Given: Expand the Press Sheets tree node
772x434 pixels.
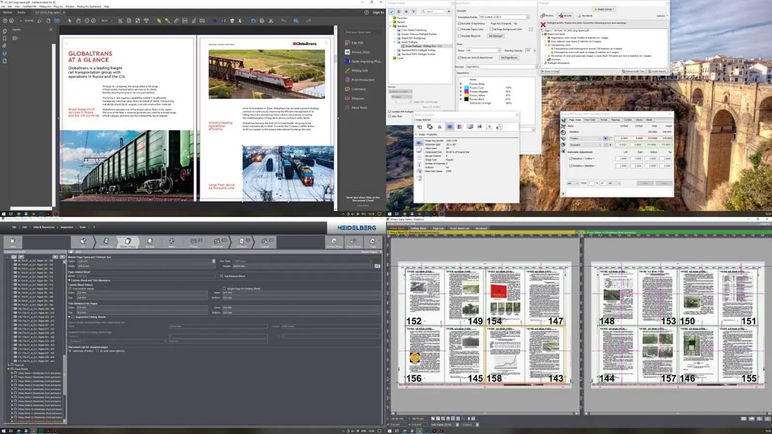Looking at the screenshot, I should [9, 369].
